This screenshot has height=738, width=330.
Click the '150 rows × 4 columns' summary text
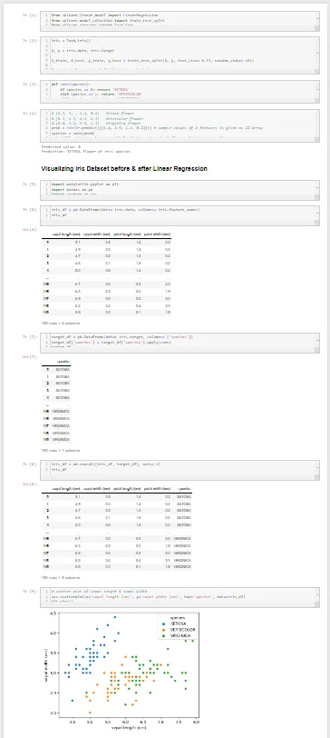61,323
